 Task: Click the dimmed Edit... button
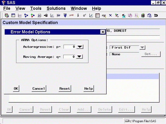(126, 110)
